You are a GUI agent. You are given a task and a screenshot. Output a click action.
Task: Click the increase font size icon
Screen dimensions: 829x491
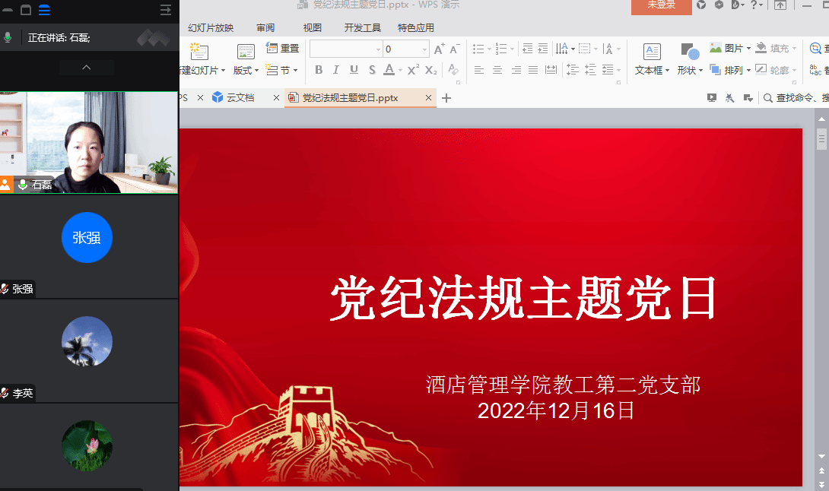point(439,49)
